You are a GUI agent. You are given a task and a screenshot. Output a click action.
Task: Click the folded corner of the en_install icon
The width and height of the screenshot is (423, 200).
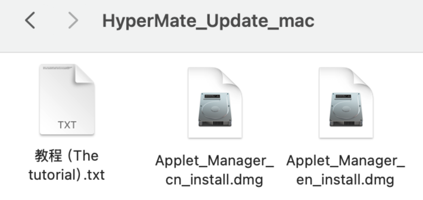click(365, 77)
